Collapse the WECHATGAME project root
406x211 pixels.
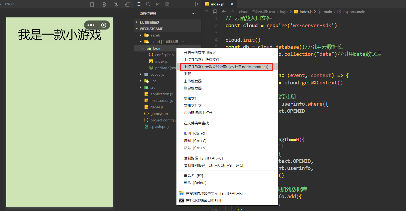click(x=167, y=29)
